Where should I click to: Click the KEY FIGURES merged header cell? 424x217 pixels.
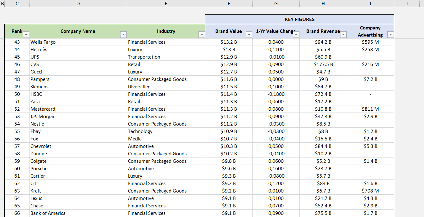(299, 19)
